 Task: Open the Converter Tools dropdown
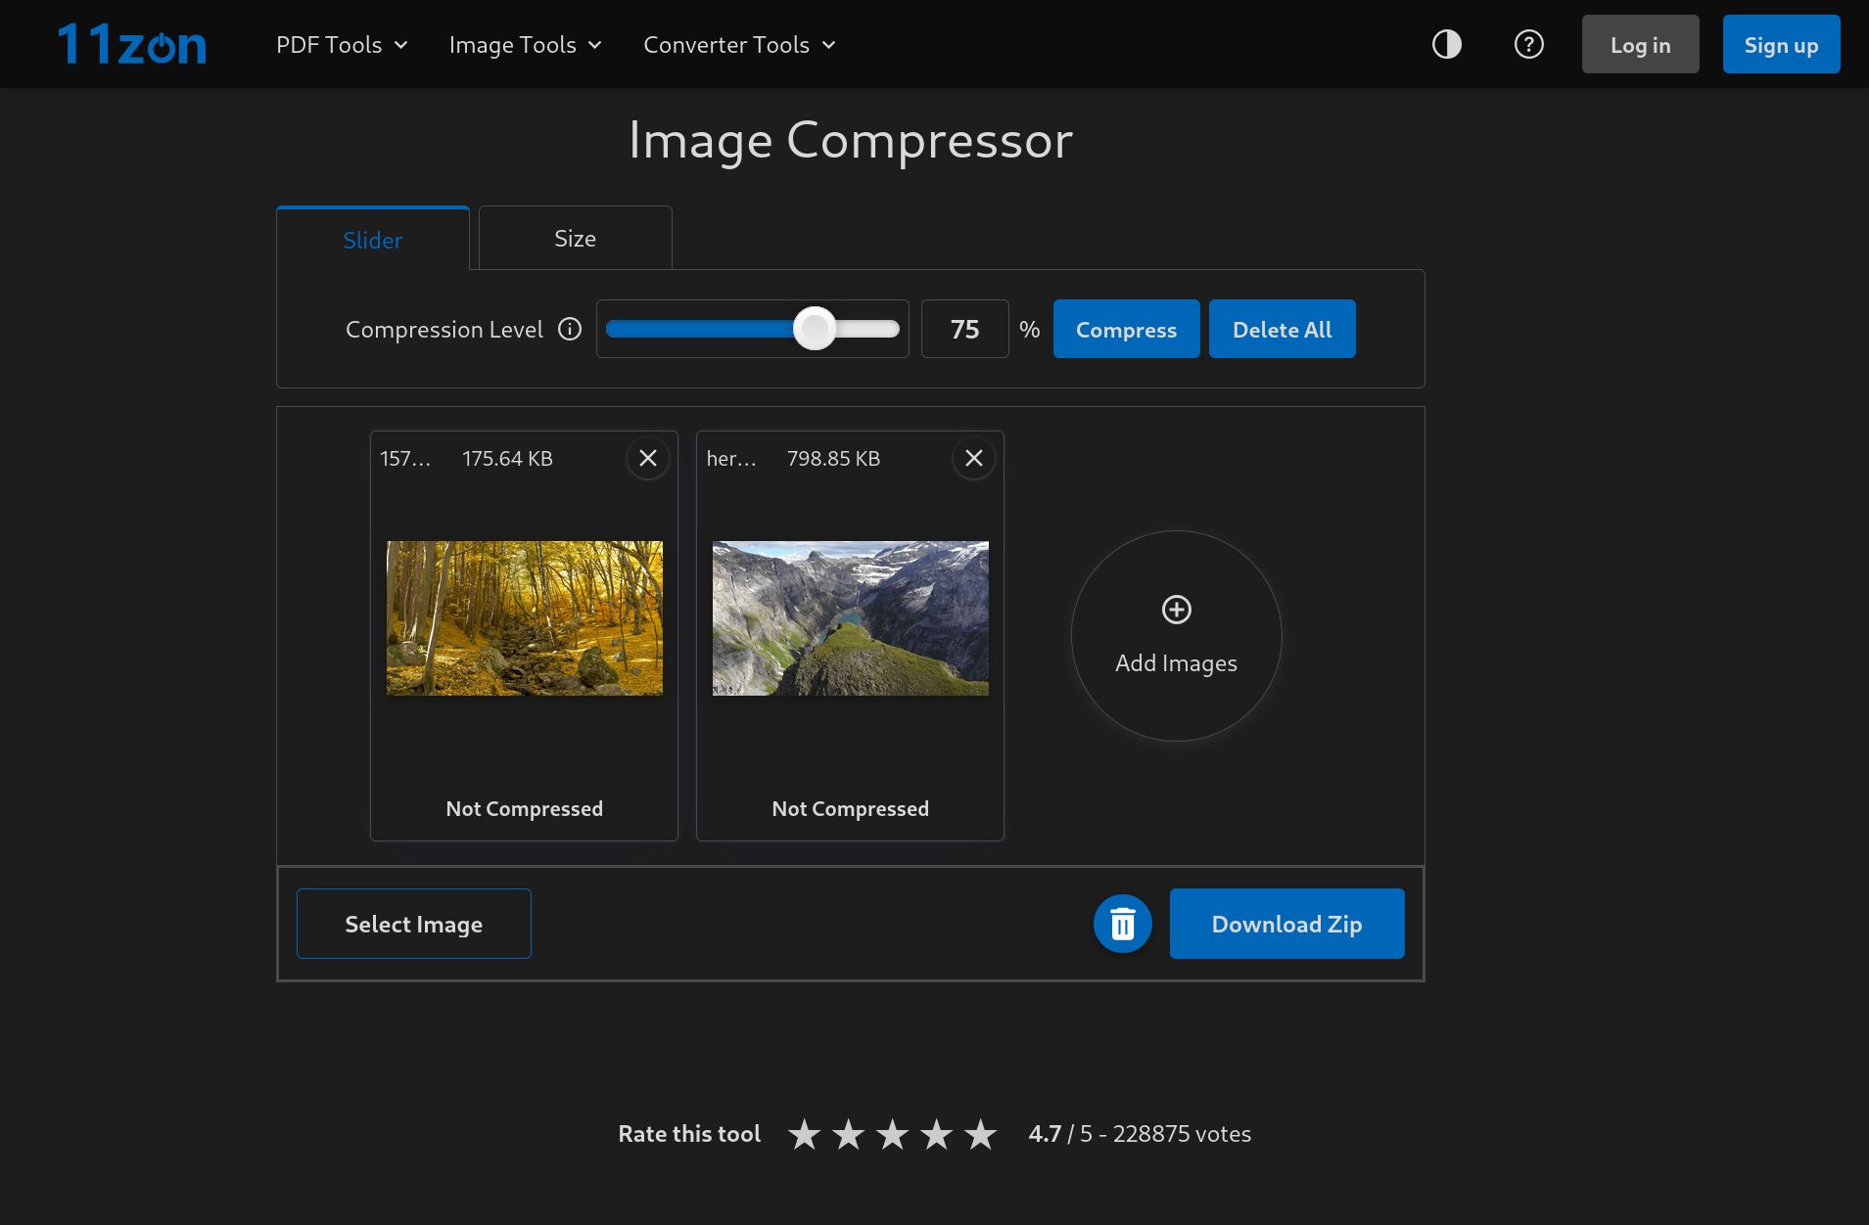click(x=739, y=45)
